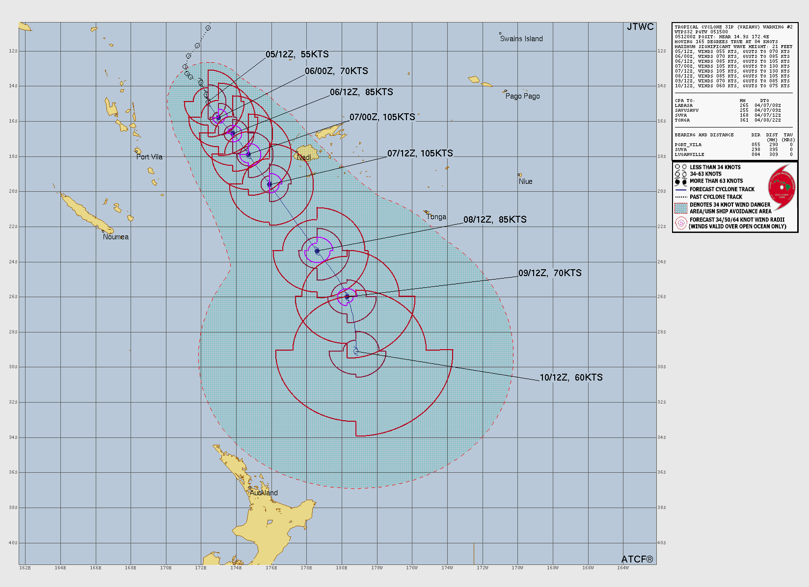Select the 07/12Z forecast position marker
The image size is (809, 587).
(270, 184)
